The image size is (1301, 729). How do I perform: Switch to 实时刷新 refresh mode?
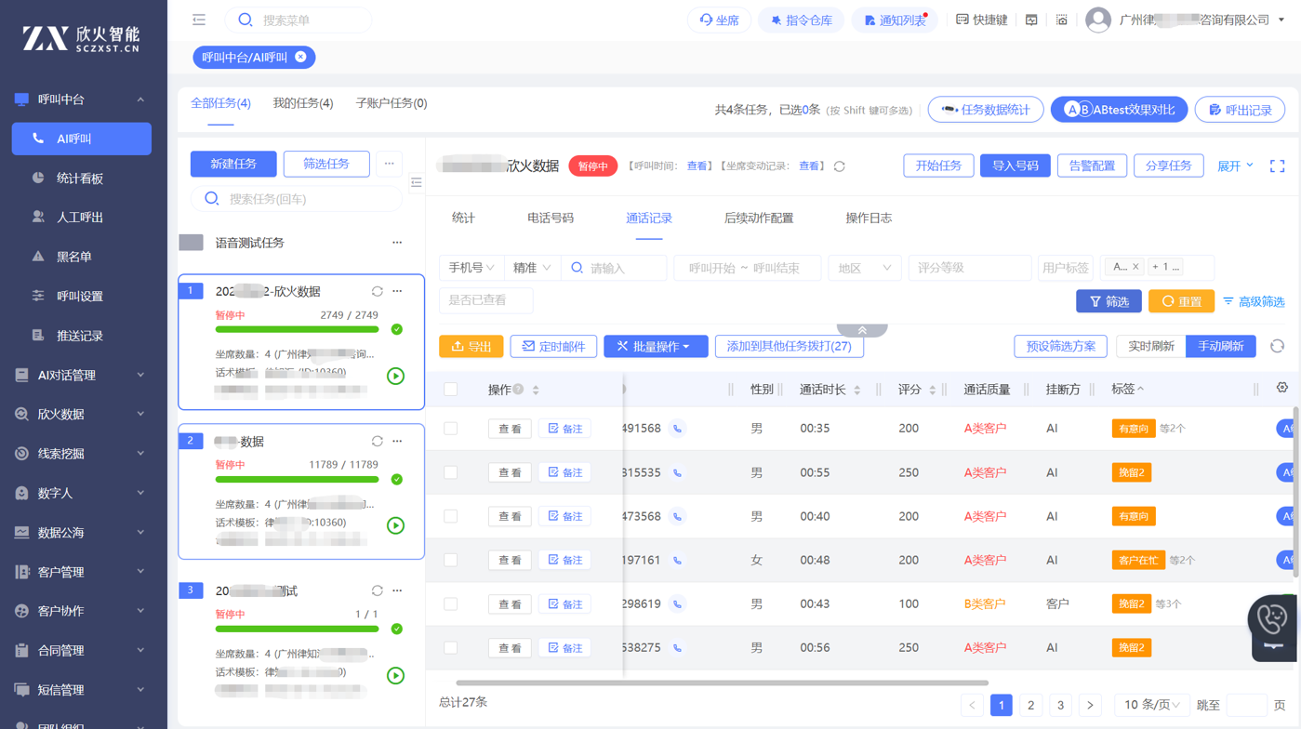point(1150,346)
